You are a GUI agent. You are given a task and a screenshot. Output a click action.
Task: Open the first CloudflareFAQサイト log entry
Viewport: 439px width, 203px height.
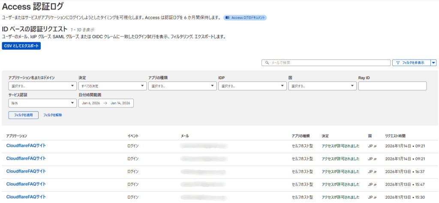[26, 146]
